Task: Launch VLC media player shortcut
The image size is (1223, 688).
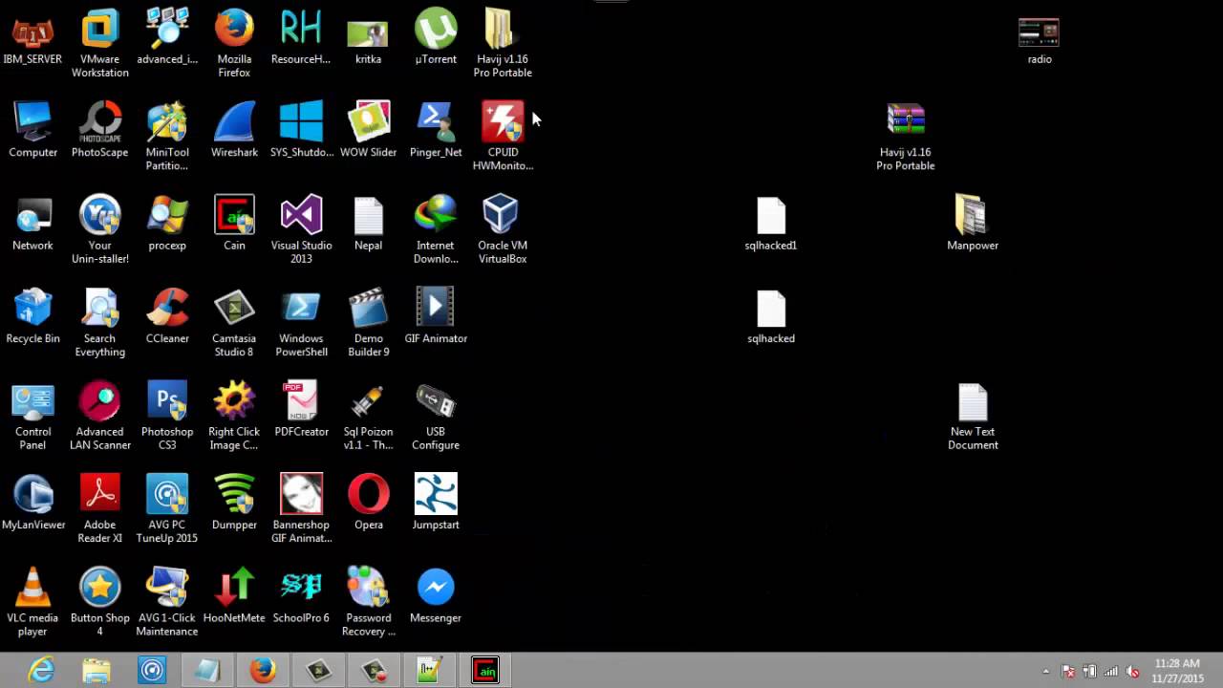Action: (32, 602)
